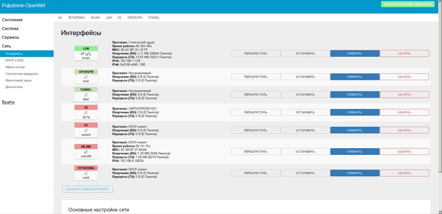The height and width of the screenshot is (214, 442).
Task: Switch to the LAN tab
Action: (109, 18)
